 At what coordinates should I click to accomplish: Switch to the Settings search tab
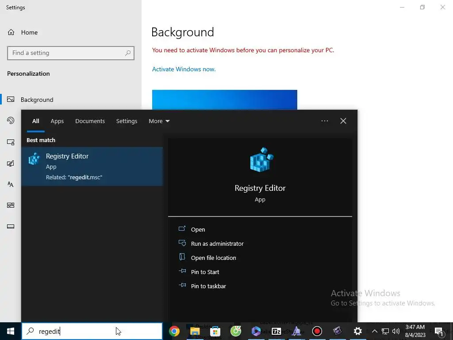[x=127, y=121]
